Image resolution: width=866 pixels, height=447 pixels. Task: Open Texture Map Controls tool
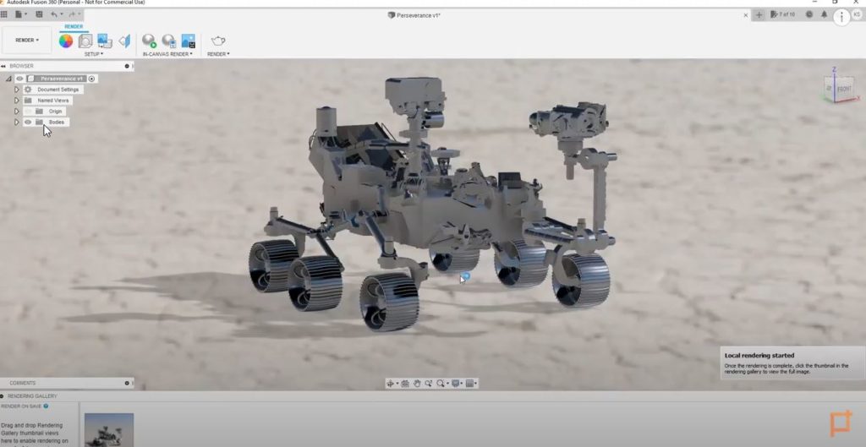[x=125, y=41]
